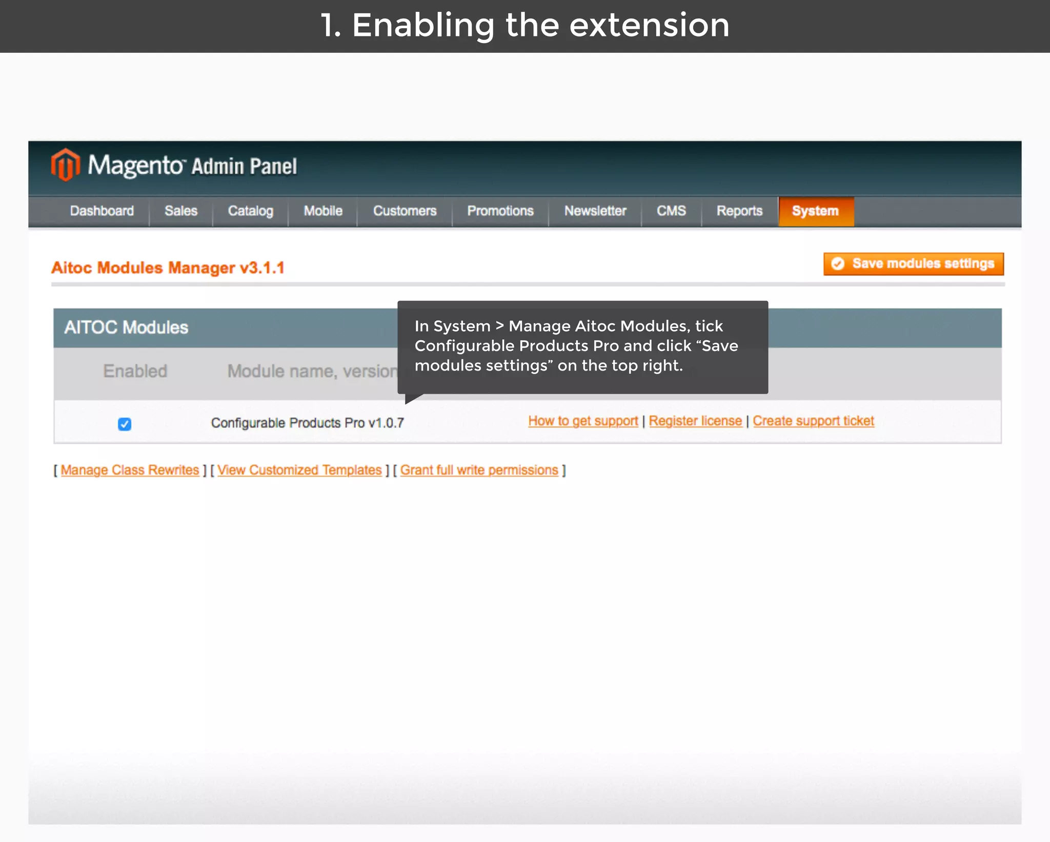The height and width of the screenshot is (842, 1050).
Task: Untick the Configurable Products Pro checkbox
Action: tap(125, 424)
